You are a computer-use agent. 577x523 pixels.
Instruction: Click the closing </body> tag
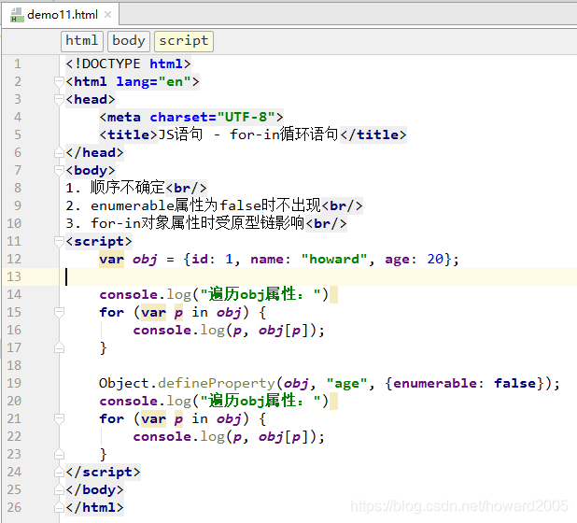pos(94,489)
